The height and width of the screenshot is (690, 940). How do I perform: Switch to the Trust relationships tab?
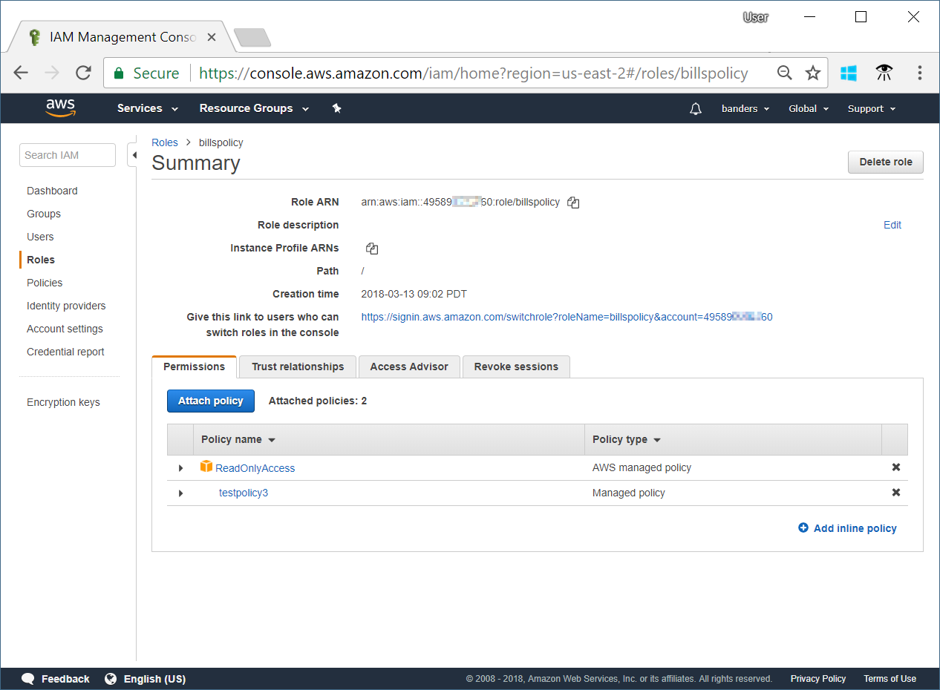click(x=298, y=367)
